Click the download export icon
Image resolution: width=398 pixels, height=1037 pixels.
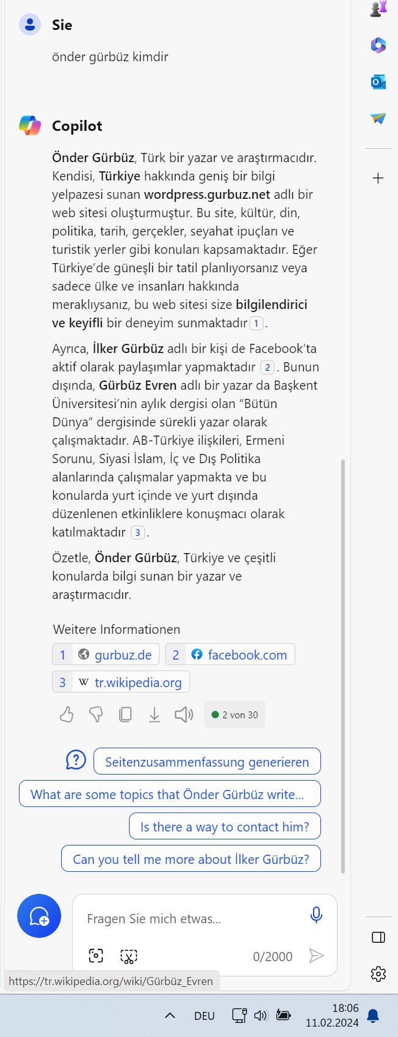[x=155, y=714]
